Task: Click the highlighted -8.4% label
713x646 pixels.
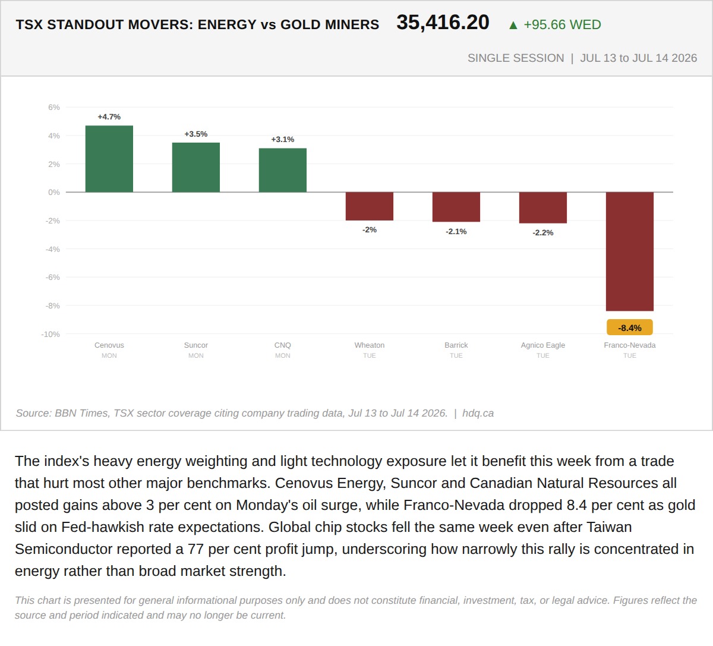Action: click(630, 327)
